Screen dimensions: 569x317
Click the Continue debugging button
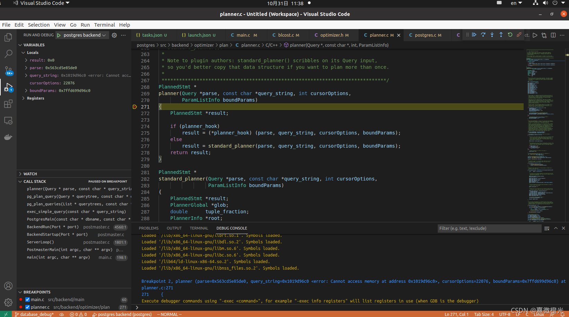474,35
